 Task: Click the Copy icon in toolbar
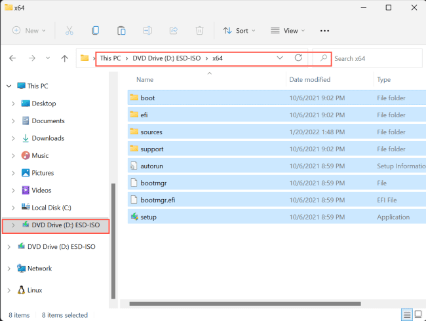96,31
